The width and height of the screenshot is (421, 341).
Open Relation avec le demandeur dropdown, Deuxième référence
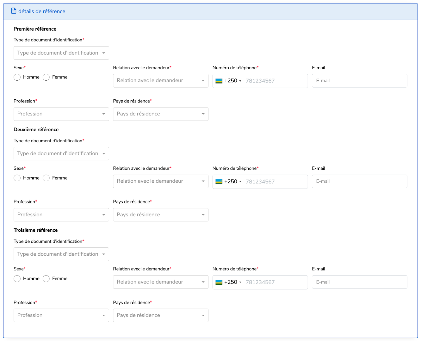[161, 181]
